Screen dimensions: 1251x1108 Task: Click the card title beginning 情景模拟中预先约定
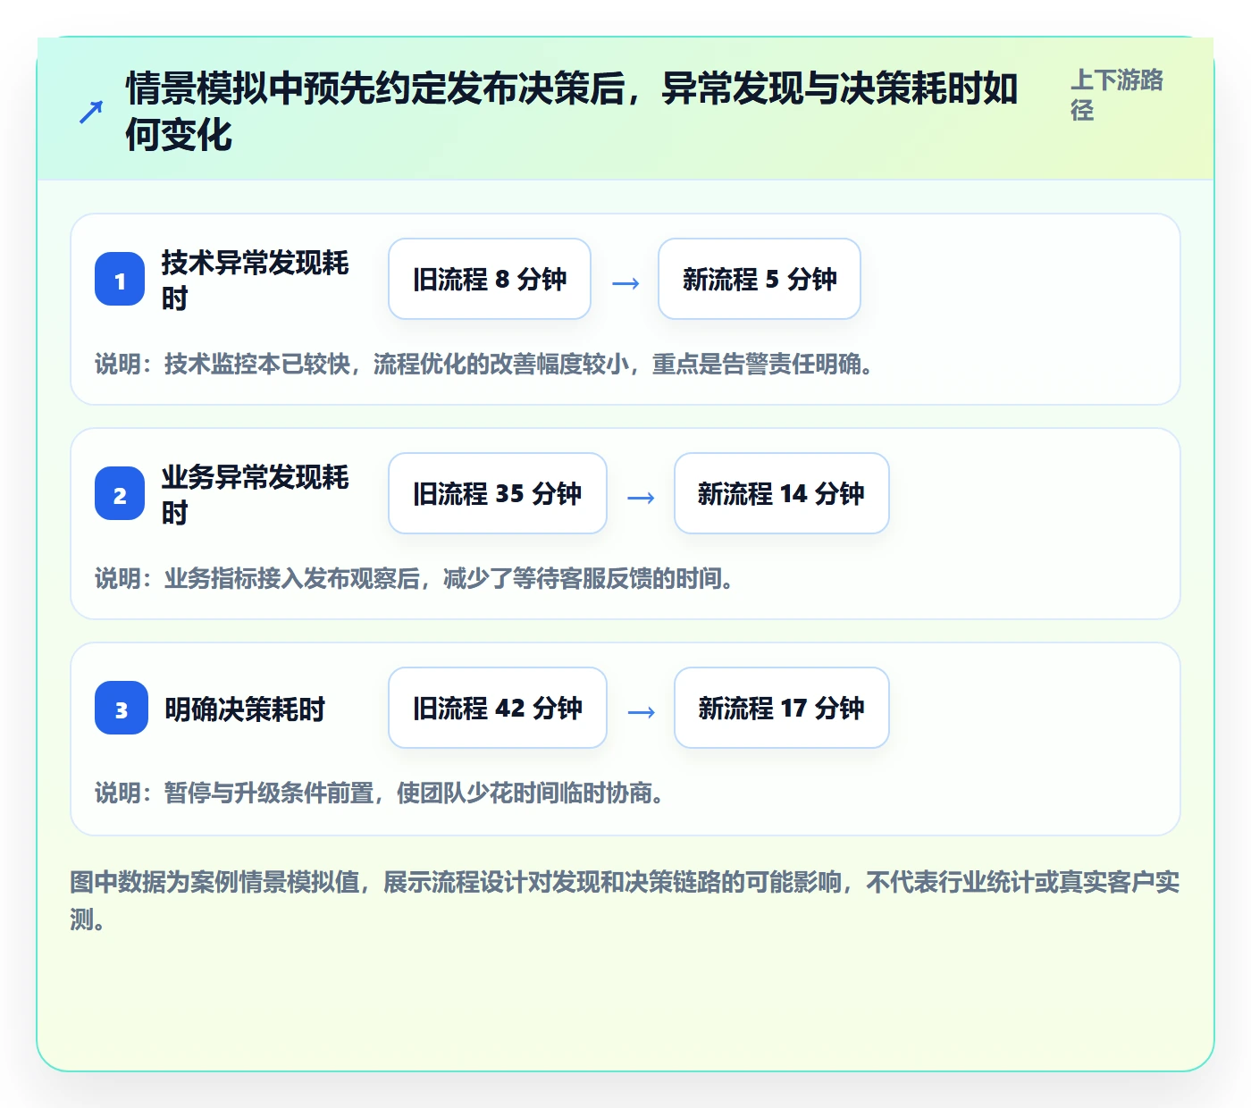tap(572, 112)
